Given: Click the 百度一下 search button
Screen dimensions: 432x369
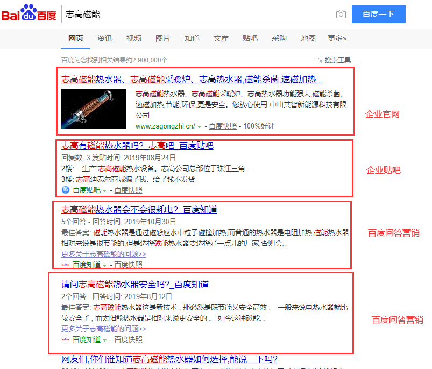Looking at the screenshot, I should click(379, 14).
